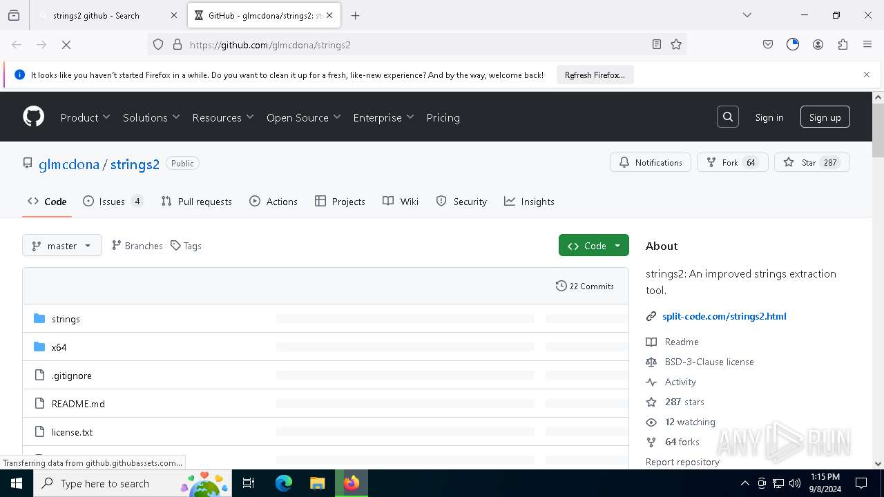
Task: Open Firefox View pinned tab icon
Action: 14,15
